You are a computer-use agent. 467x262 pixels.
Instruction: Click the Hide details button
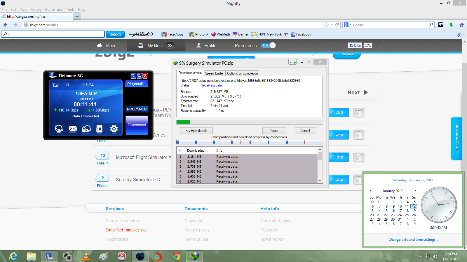(196, 131)
